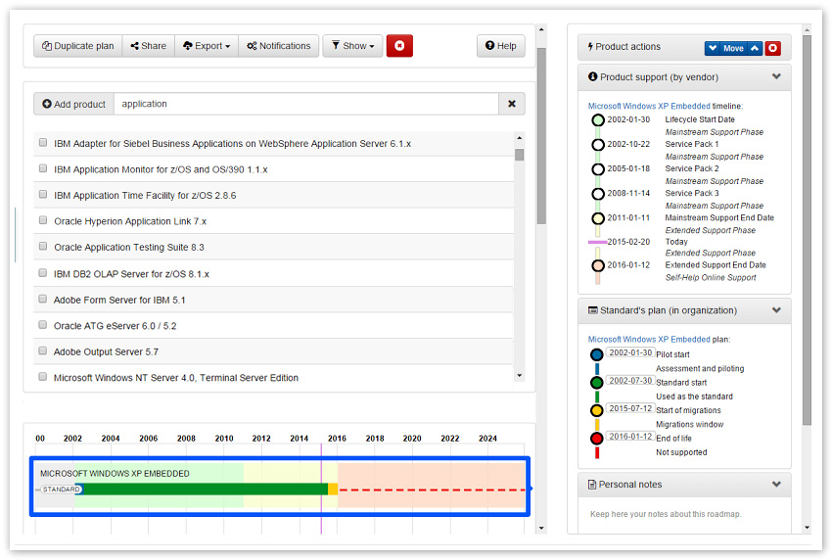This screenshot has width=832, height=560.
Task: Click the Service Pack 2 timeline circle
Action: click(598, 168)
